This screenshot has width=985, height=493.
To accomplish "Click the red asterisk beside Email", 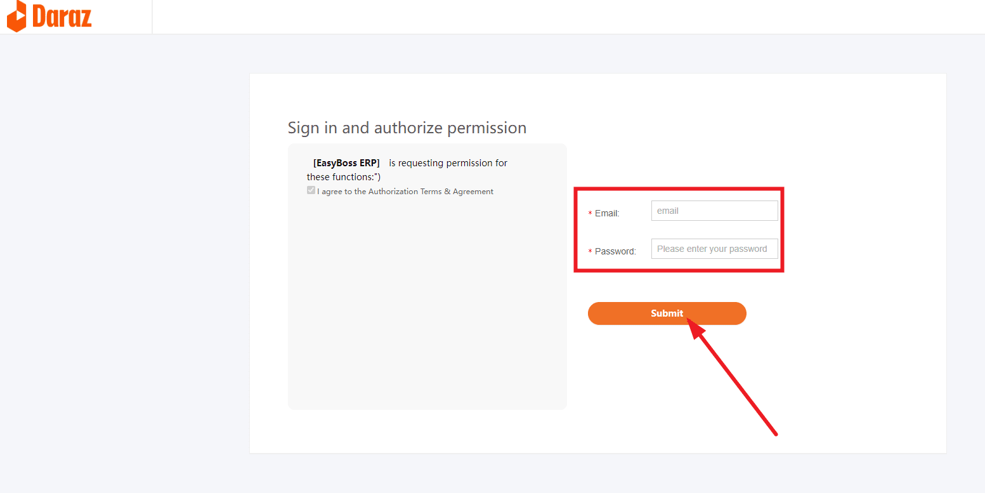I will (x=590, y=214).
